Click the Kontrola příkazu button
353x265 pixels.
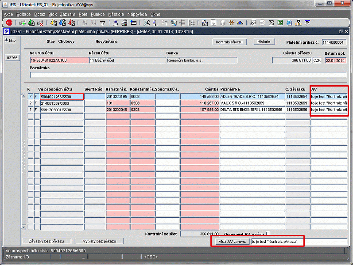click(x=229, y=42)
